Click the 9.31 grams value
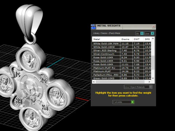 click(x=124, y=61)
